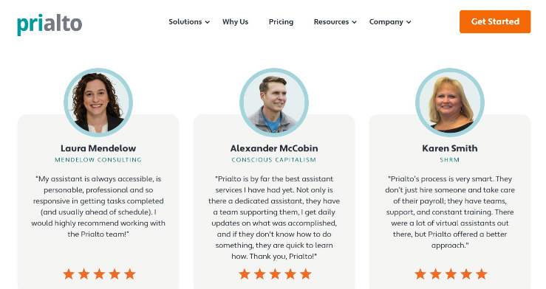Select the Conscious Capitalism company label
The width and height of the screenshot is (546, 289).
(274, 160)
